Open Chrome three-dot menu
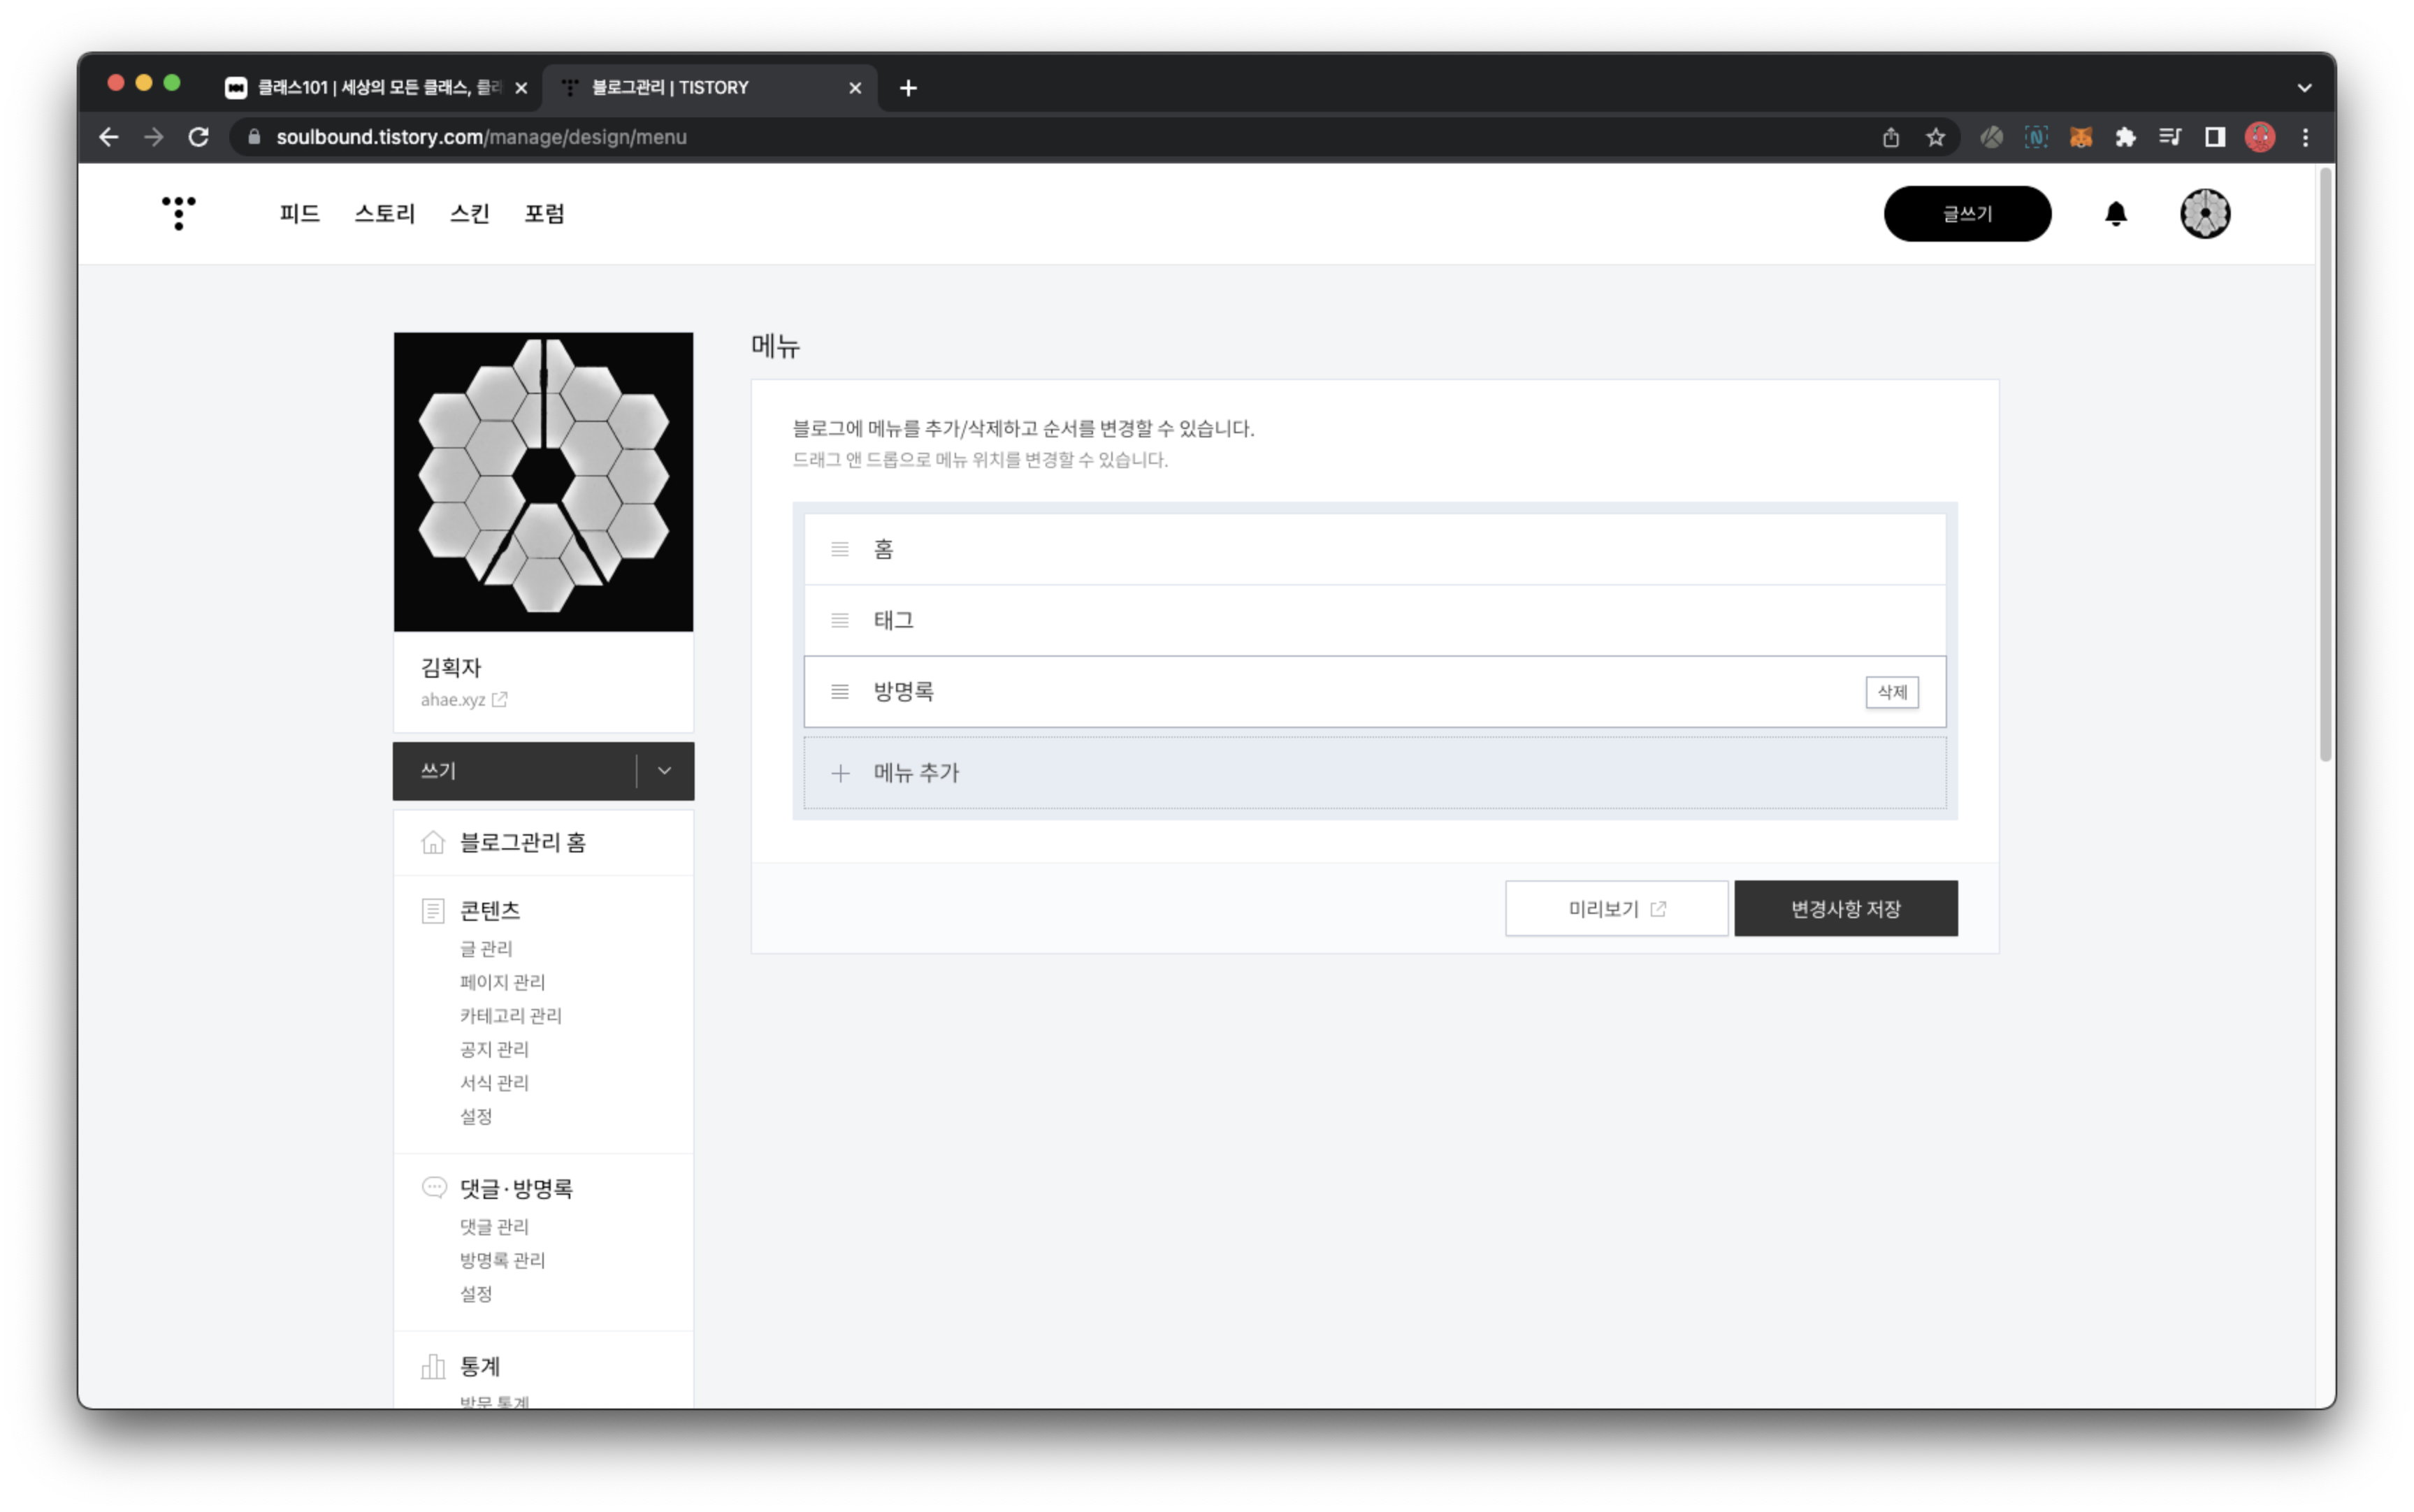Viewport: 2414px width, 1512px height. pyautogui.click(x=2305, y=137)
